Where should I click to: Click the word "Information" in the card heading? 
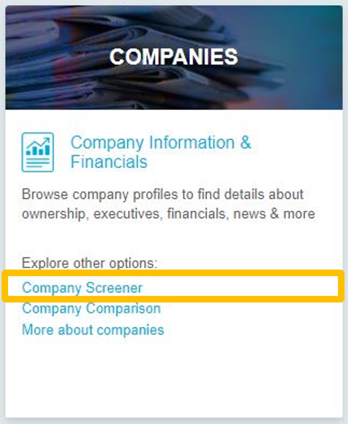192,143
